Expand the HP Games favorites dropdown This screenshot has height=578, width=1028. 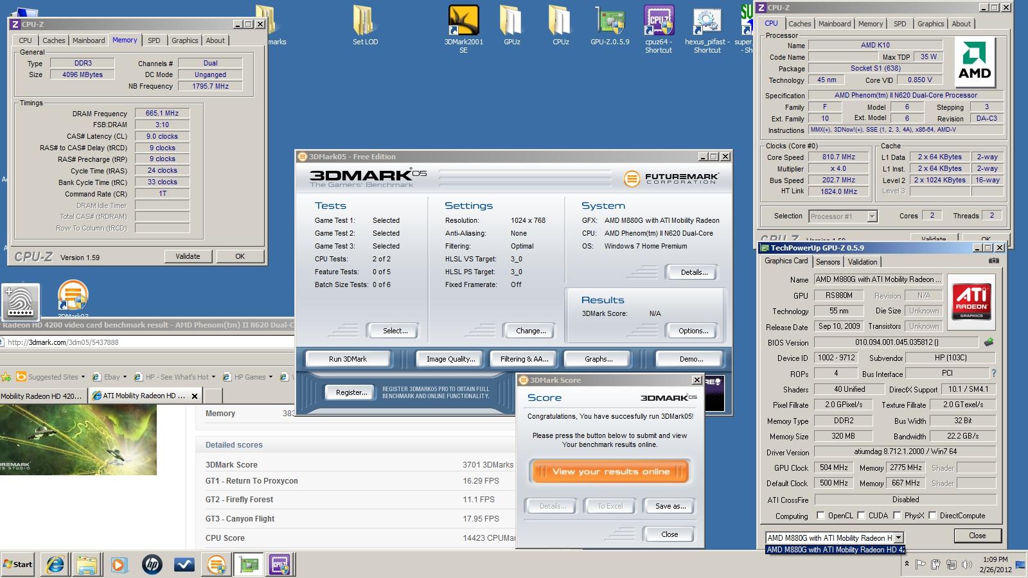point(270,377)
